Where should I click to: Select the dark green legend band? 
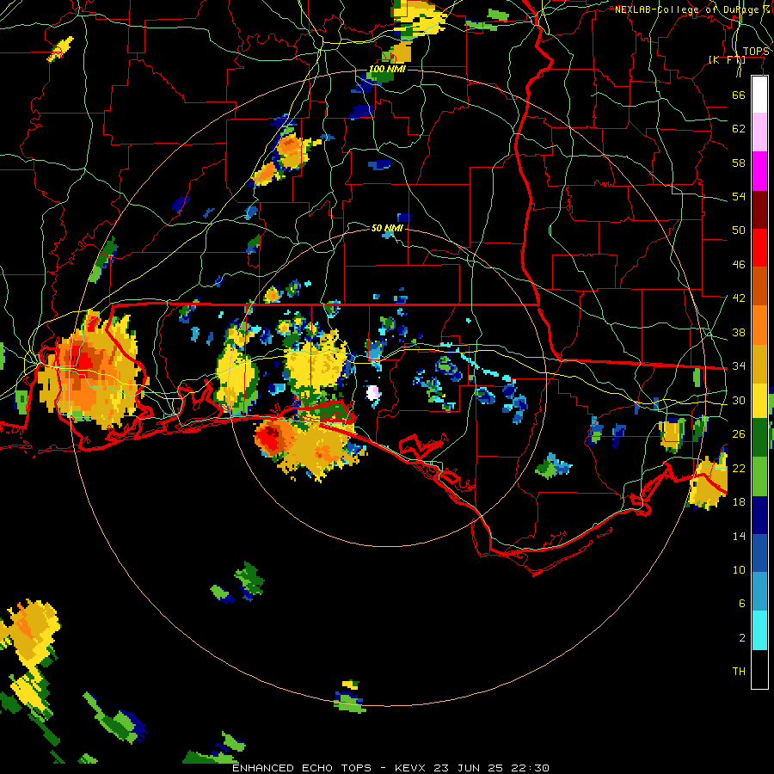tap(759, 438)
